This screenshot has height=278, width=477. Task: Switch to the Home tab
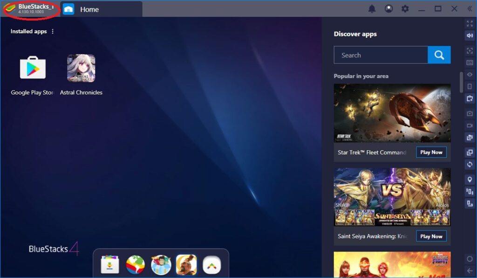89,9
